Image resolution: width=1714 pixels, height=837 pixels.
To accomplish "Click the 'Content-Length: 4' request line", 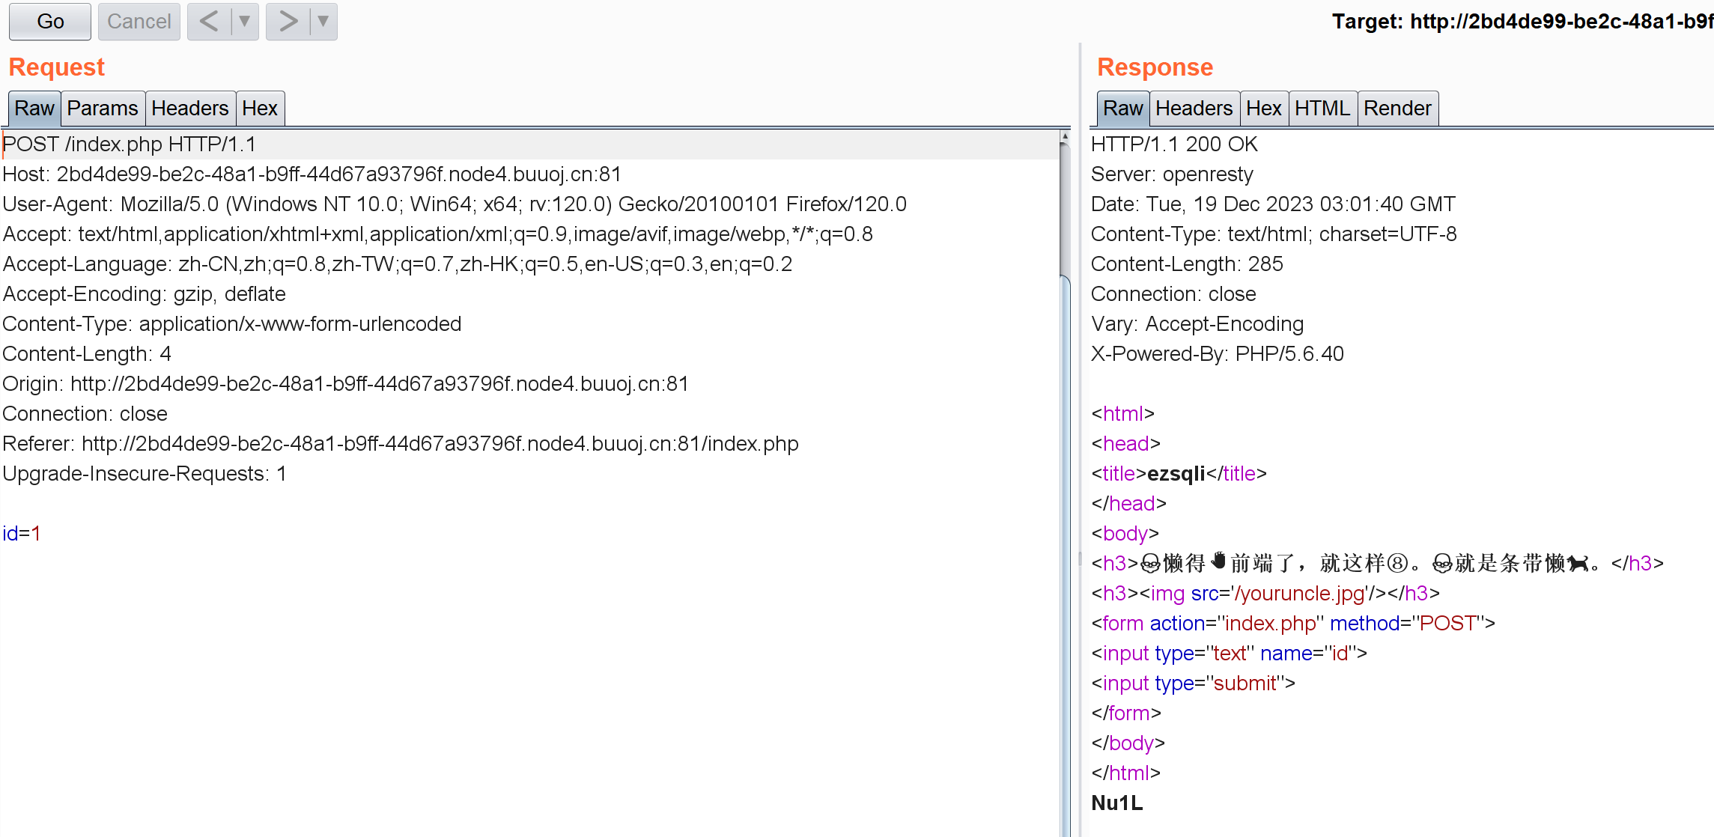I will point(87,353).
